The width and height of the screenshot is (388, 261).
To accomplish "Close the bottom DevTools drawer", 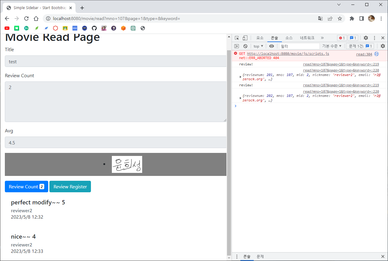I will click(x=383, y=256).
